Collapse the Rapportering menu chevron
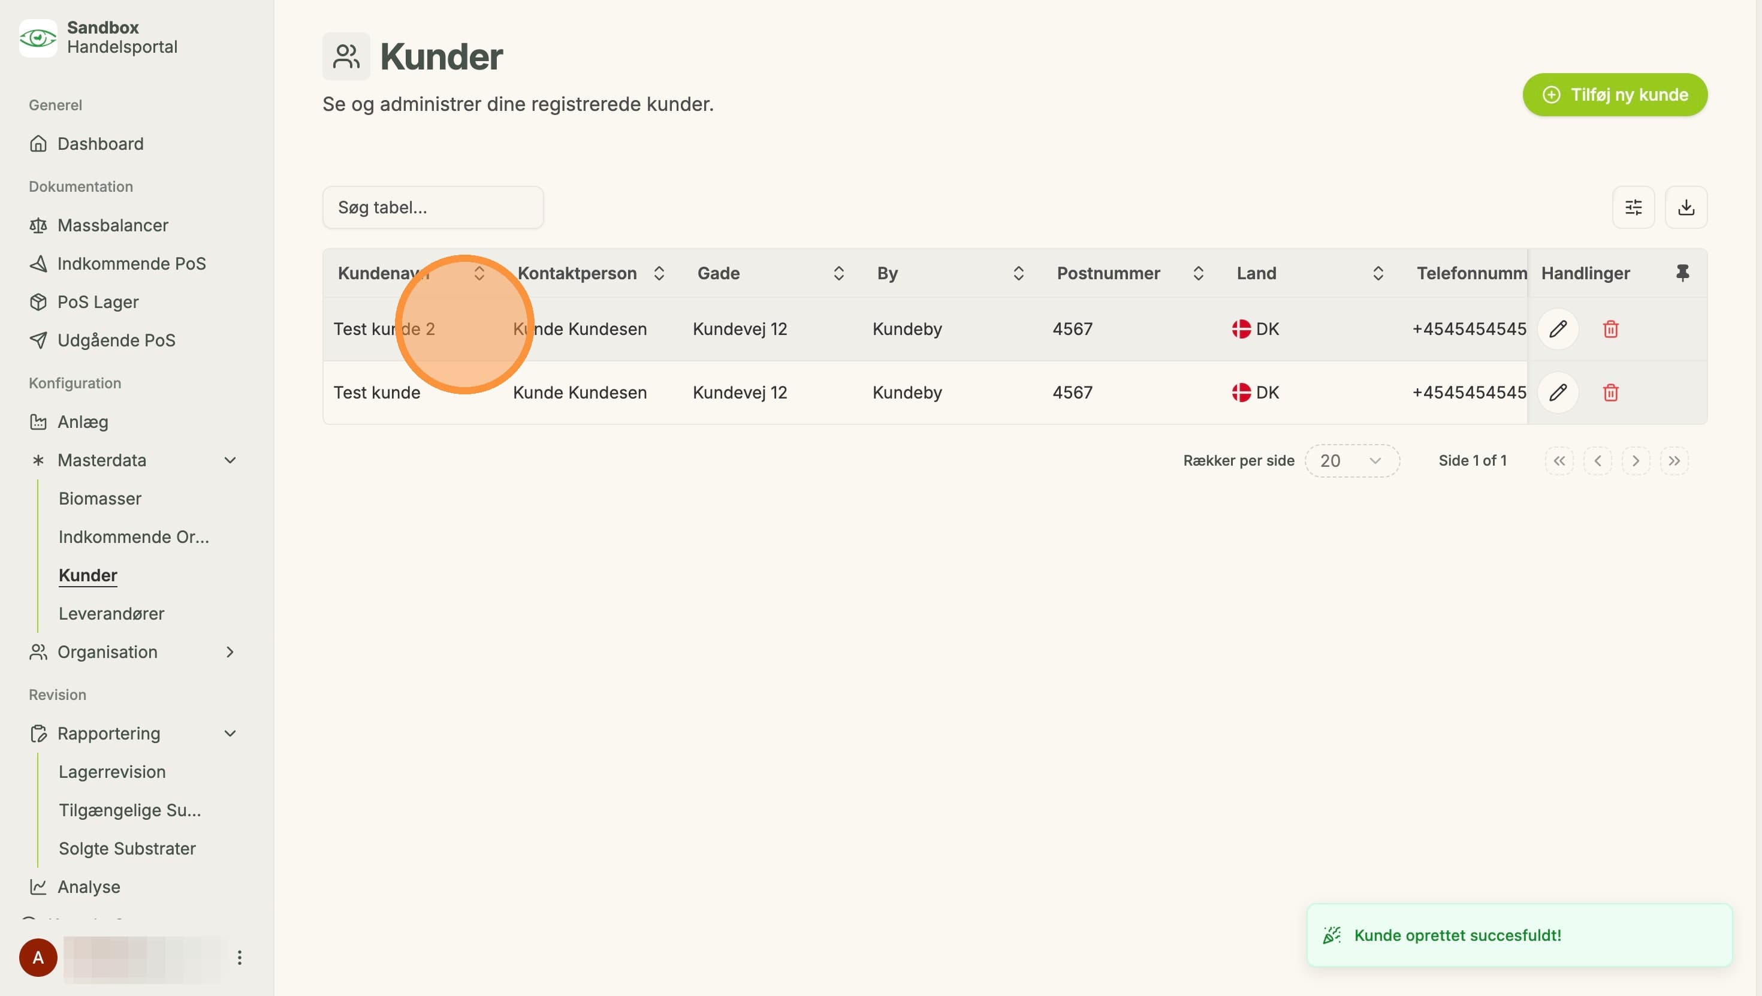 click(231, 734)
